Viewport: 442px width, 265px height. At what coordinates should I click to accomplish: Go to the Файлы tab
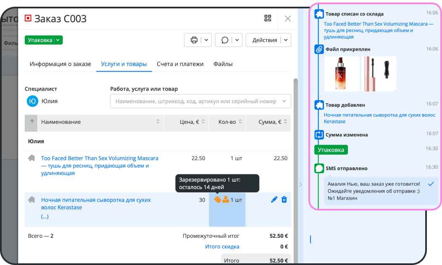click(x=223, y=64)
